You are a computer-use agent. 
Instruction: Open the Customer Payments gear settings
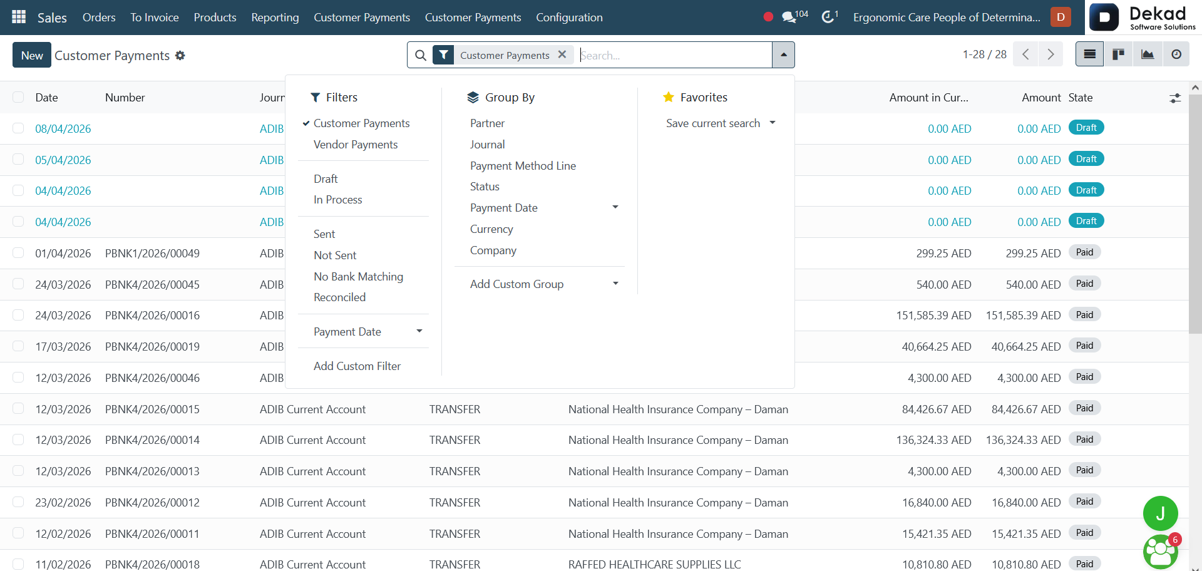(180, 56)
